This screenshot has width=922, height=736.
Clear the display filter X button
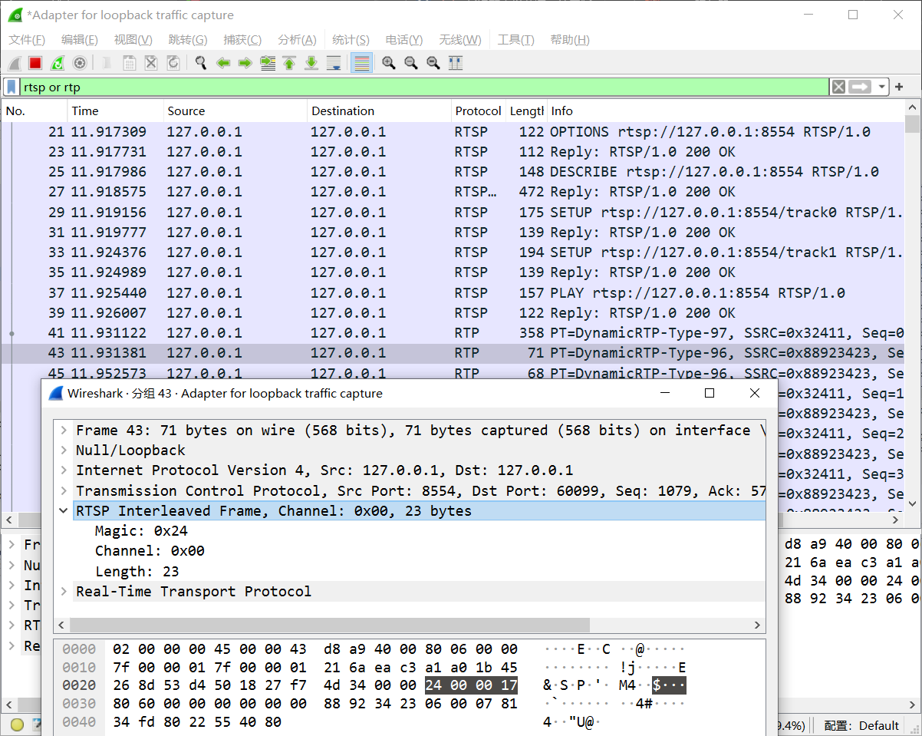pos(839,87)
